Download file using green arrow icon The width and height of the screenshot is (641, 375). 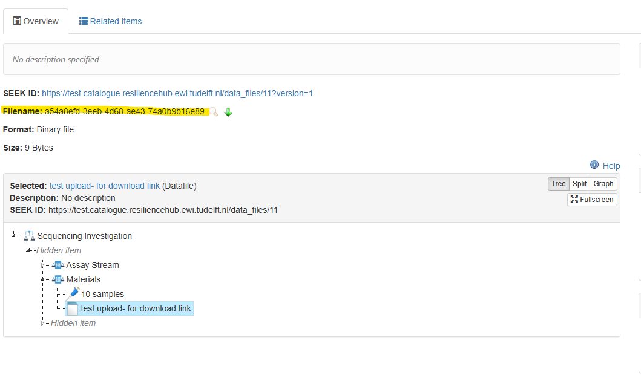[228, 112]
